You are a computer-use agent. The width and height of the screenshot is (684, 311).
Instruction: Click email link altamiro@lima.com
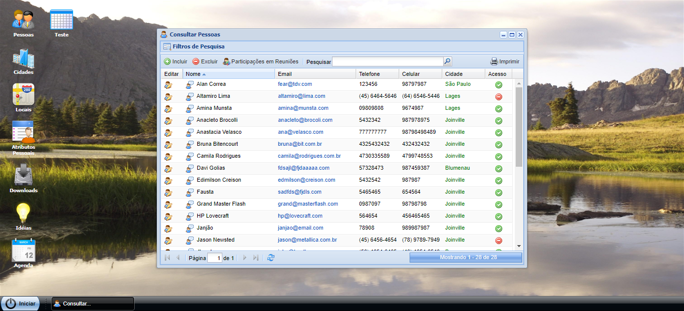301,96
